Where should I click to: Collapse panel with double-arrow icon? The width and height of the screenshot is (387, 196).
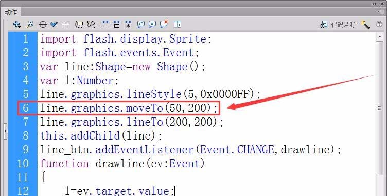pyautogui.click(x=374, y=4)
